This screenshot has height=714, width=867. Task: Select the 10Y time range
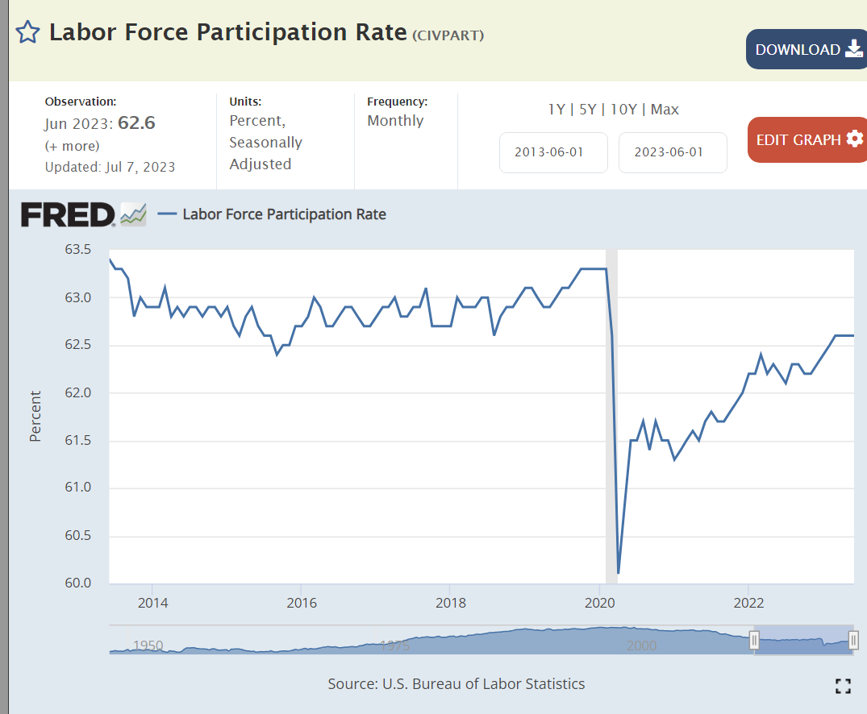point(623,110)
